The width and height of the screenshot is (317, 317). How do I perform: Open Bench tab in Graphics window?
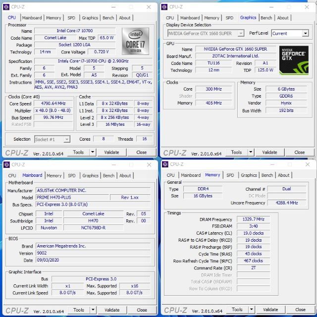266,18
